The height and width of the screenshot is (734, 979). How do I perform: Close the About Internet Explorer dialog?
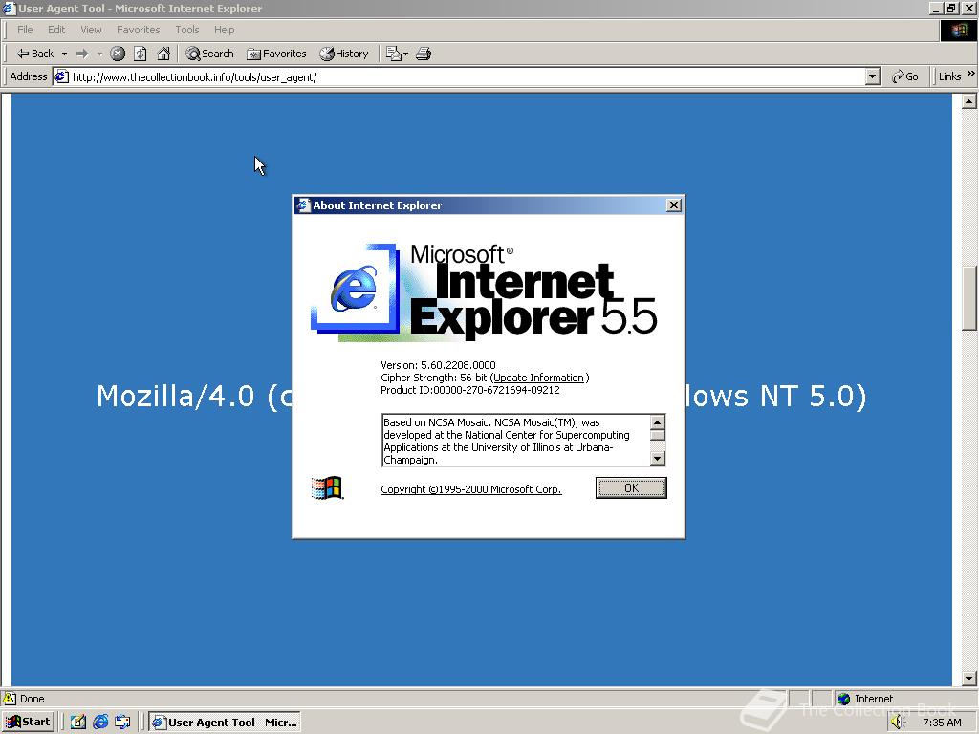(674, 205)
